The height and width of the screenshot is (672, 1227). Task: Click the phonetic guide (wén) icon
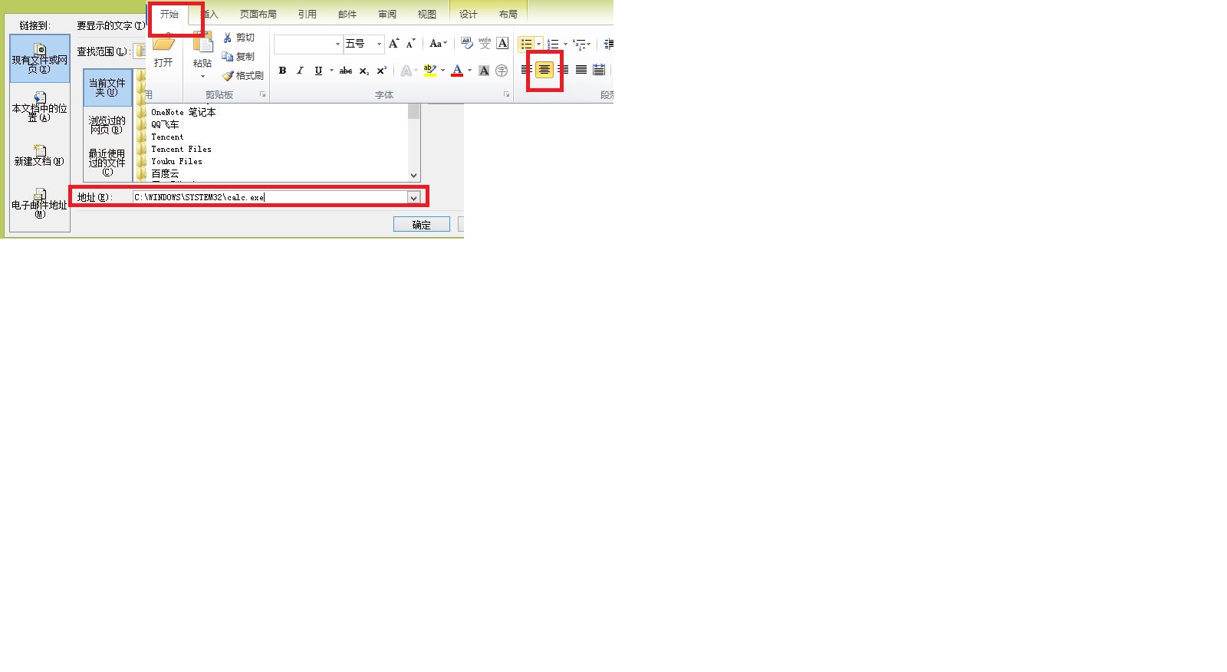[485, 44]
